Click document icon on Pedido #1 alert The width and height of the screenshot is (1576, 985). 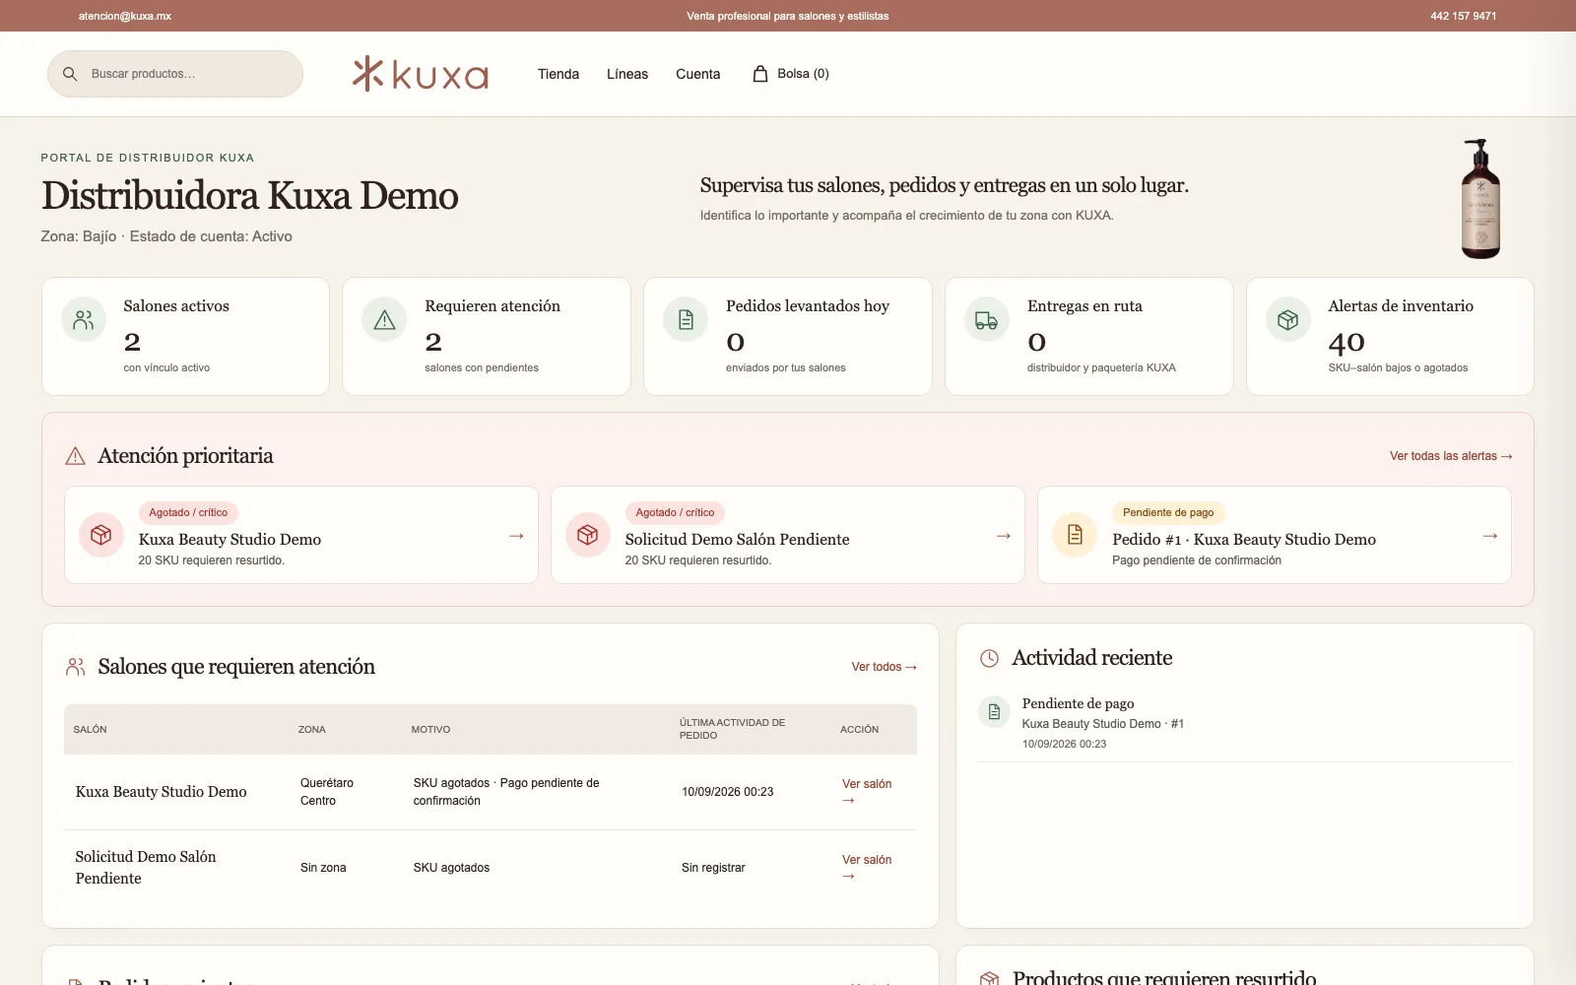tap(1075, 535)
